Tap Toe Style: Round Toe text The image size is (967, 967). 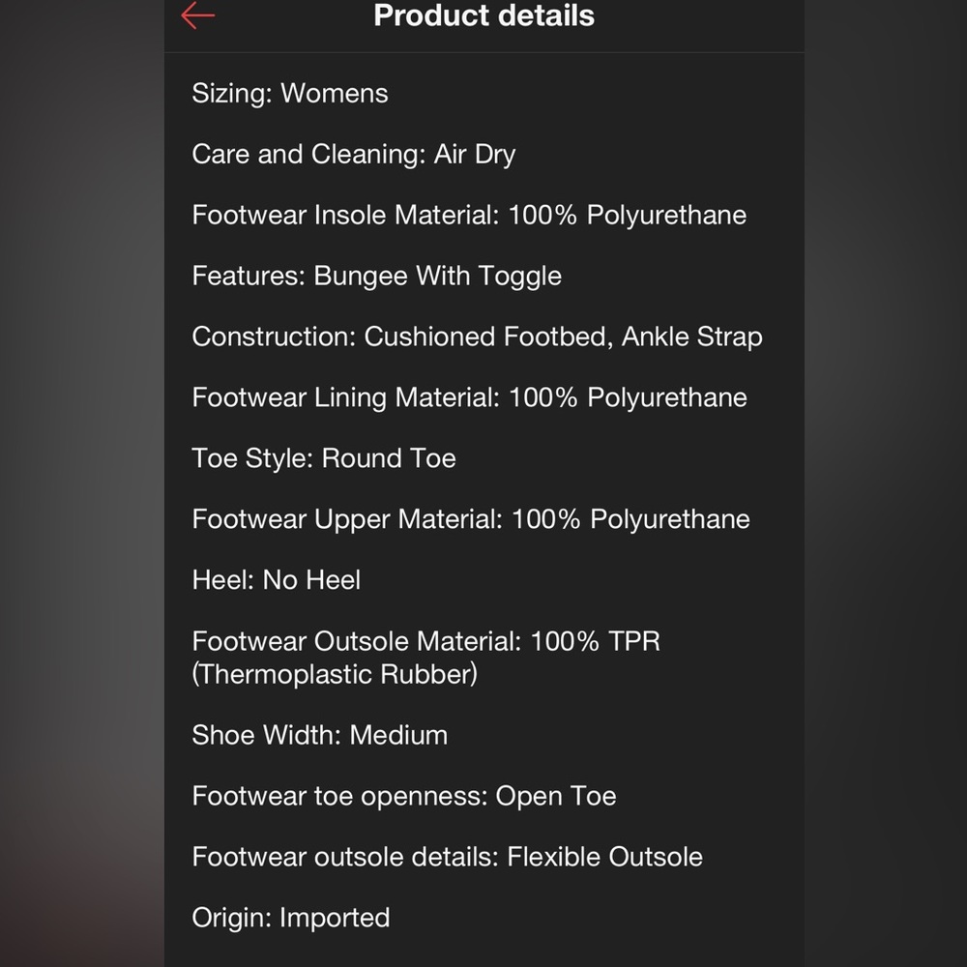pos(324,458)
